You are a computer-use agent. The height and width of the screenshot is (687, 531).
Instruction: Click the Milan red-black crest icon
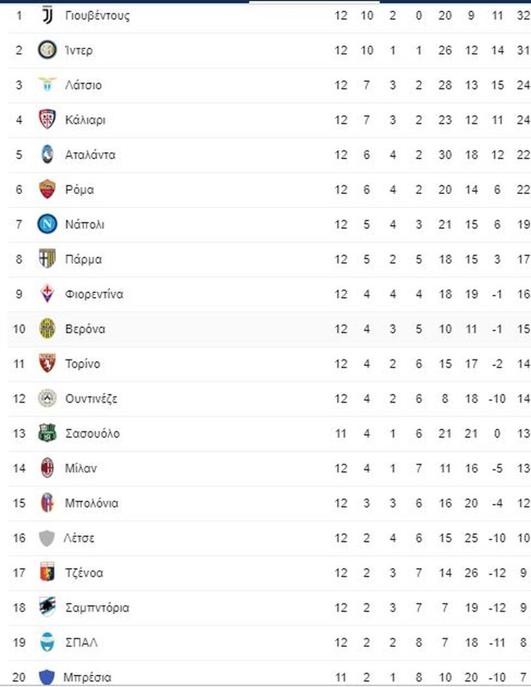[x=47, y=468]
